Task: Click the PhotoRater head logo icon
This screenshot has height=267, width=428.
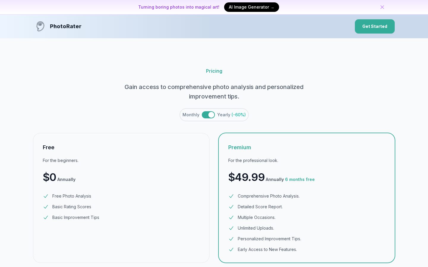Action: pyautogui.click(x=40, y=26)
